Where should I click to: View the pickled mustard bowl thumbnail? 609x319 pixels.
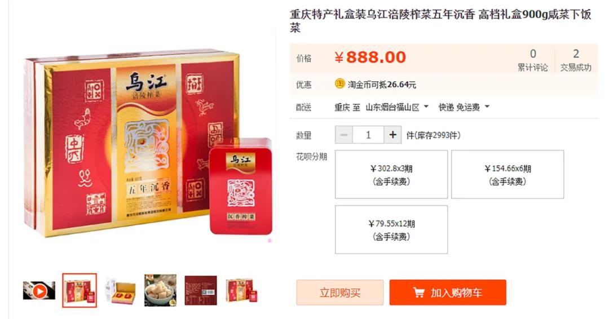(x=160, y=290)
